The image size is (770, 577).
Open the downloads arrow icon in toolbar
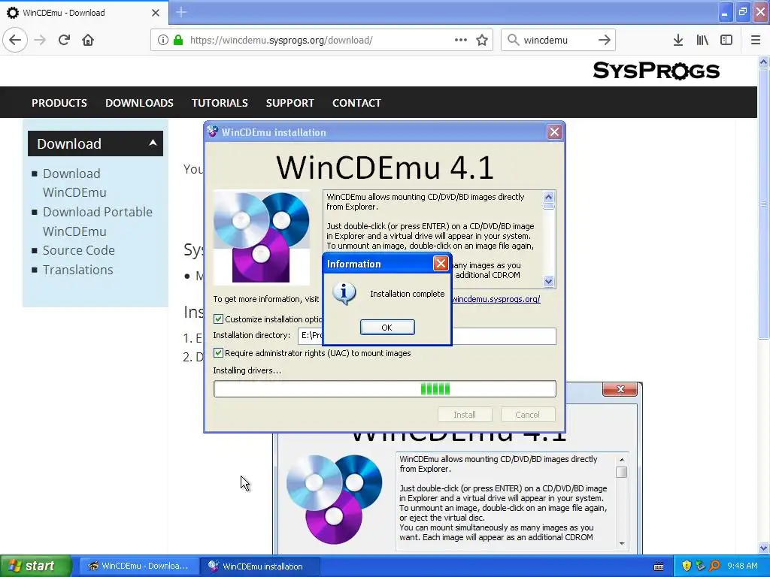(678, 40)
